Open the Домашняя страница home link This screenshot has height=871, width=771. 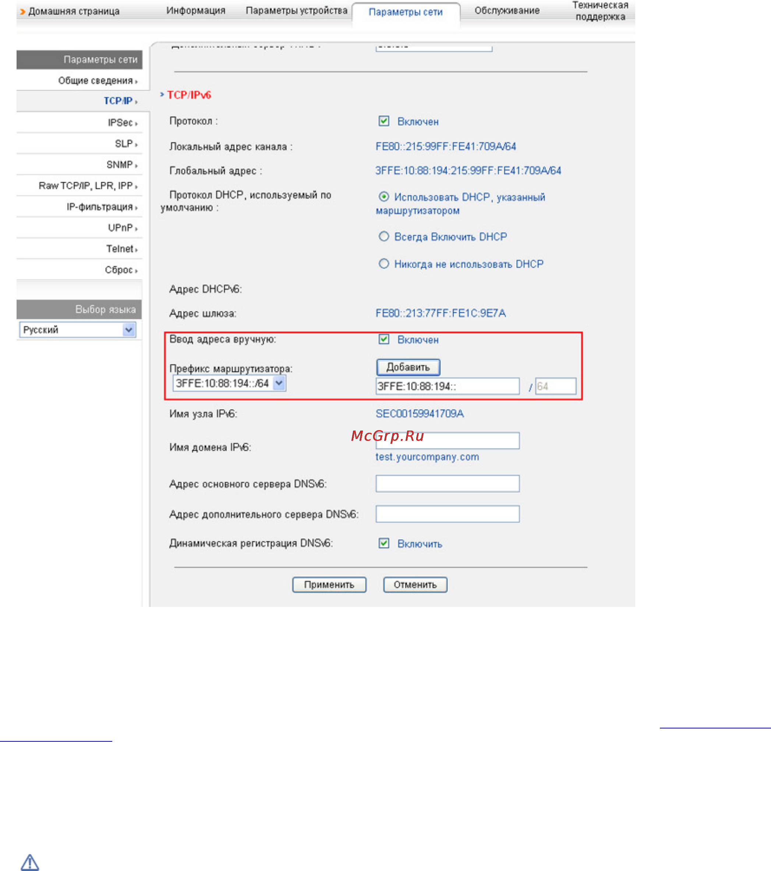[x=74, y=11]
